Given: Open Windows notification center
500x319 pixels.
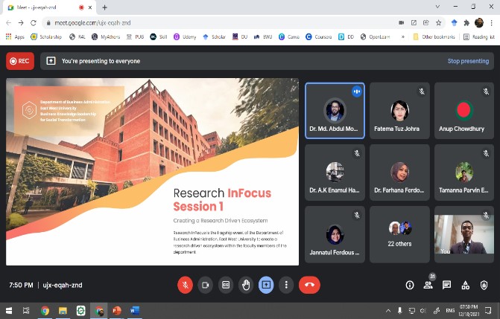Looking at the screenshot, I should click(488, 310).
